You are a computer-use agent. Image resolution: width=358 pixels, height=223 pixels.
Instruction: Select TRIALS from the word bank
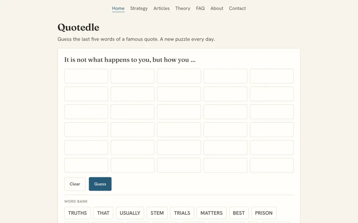click(182, 213)
